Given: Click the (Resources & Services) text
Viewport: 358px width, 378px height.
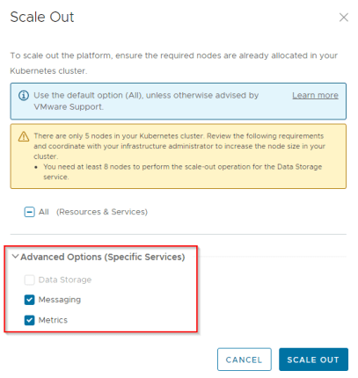Looking at the screenshot, I should click(102, 212).
